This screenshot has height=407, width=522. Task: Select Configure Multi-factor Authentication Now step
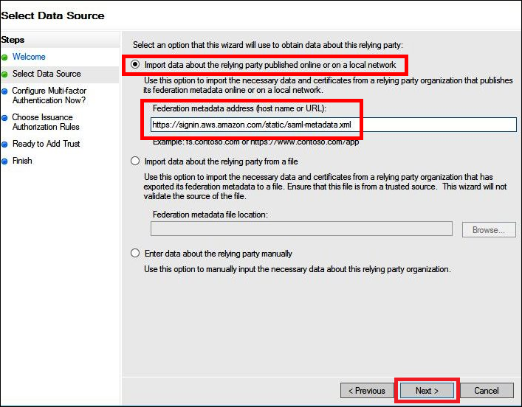(49, 95)
